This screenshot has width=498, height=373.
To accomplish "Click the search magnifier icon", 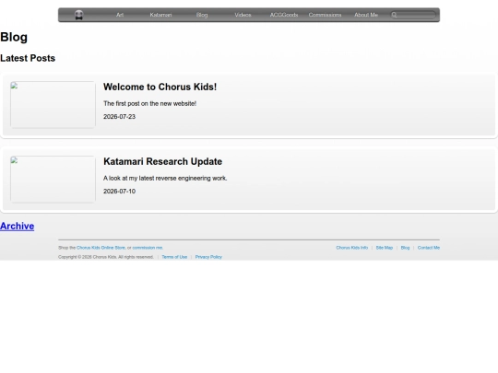I will (394, 15).
